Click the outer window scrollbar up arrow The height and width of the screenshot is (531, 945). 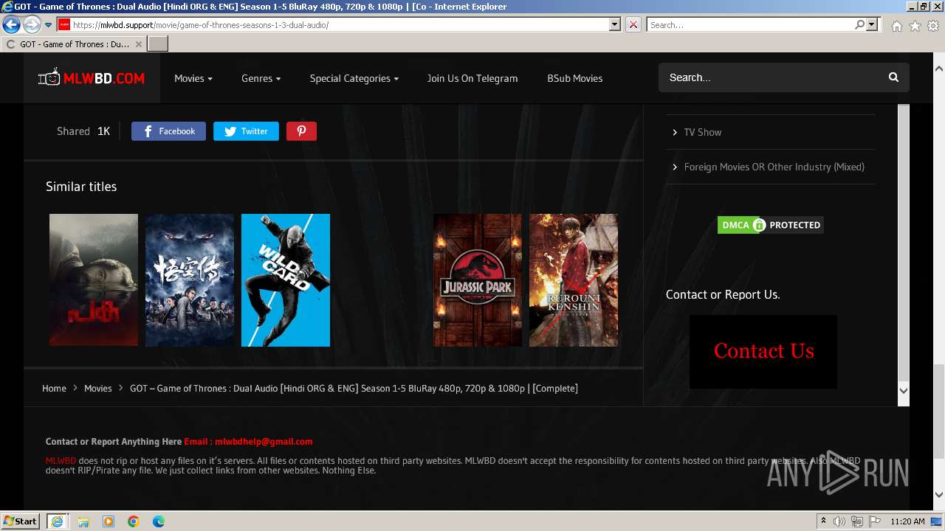(938, 69)
